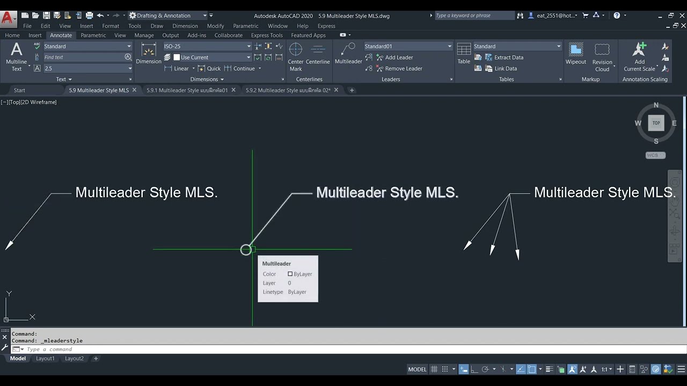The image size is (687, 386).
Task: Click the binoculars search icon
Action: [520, 16]
